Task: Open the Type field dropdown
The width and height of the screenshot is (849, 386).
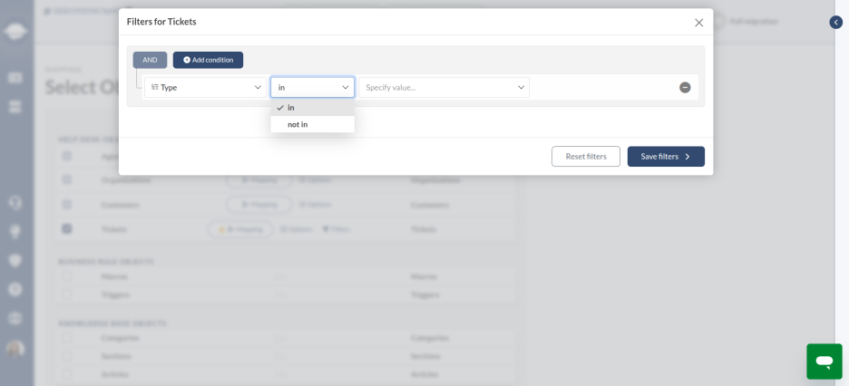Action: pyautogui.click(x=205, y=88)
